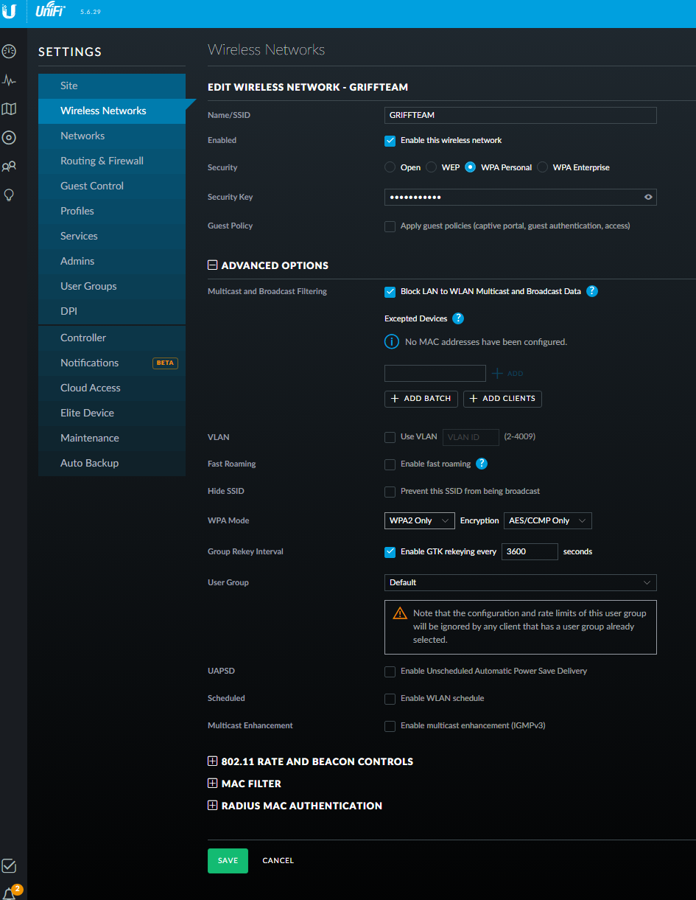Click the green Save button
Viewport: 696px width, 900px height.
pyautogui.click(x=228, y=860)
